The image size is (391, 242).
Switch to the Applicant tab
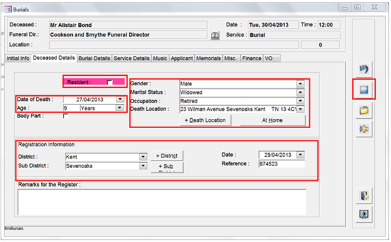182,58
